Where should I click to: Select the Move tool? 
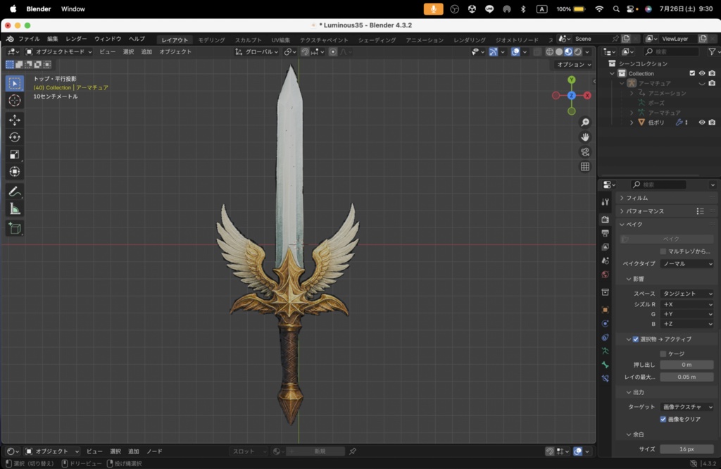pyautogui.click(x=15, y=120)
